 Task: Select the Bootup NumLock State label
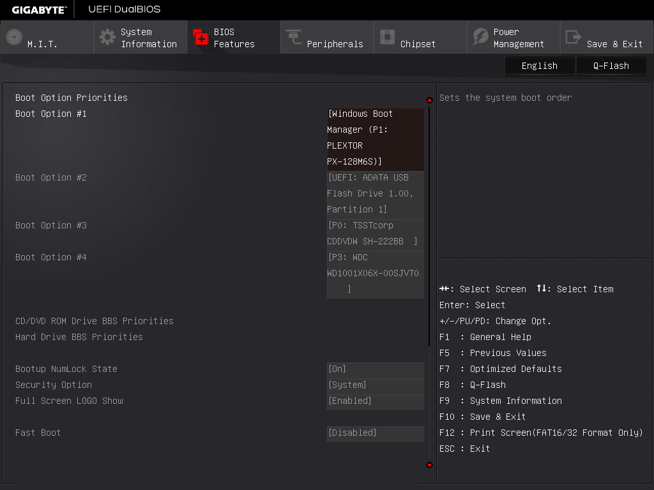[x=66, y=369]
